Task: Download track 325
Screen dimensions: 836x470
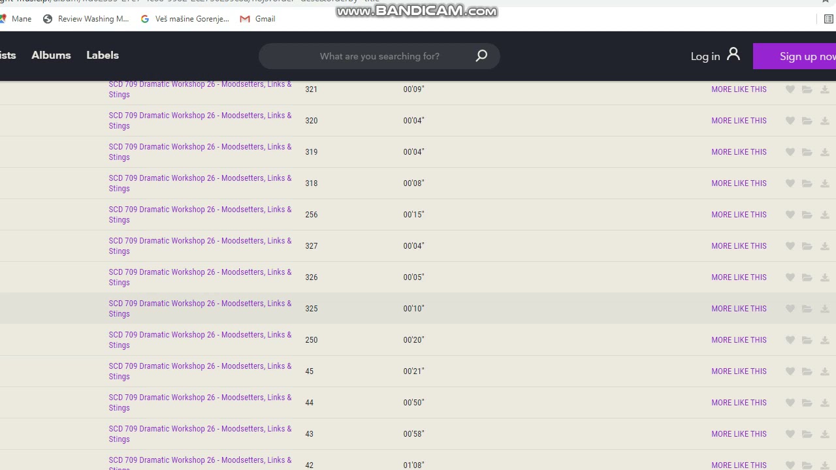Action: pos(825,309)
